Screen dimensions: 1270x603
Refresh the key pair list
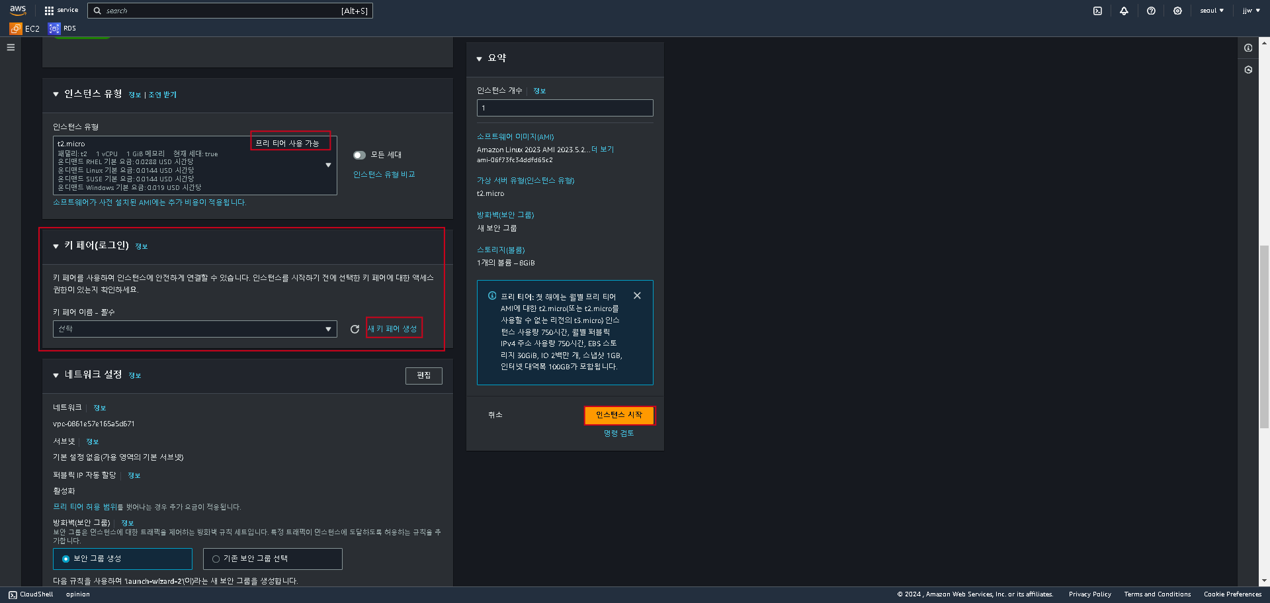355,329
